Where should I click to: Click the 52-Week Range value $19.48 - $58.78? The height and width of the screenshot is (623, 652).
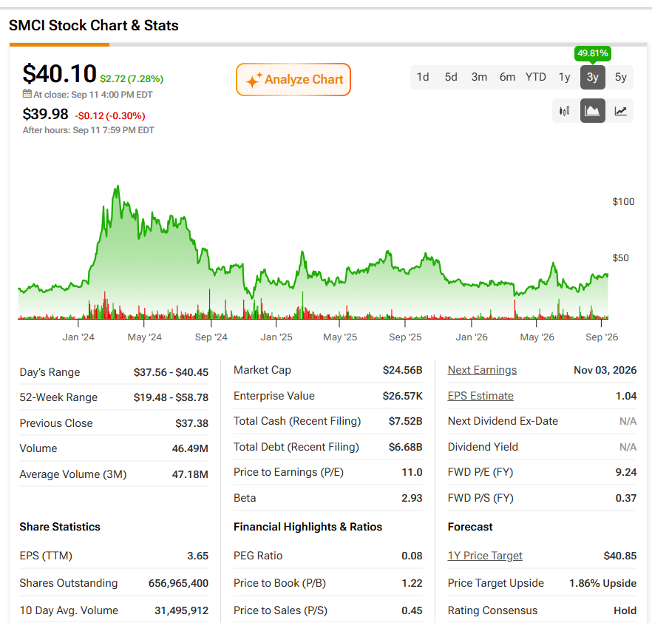point(171,397)
